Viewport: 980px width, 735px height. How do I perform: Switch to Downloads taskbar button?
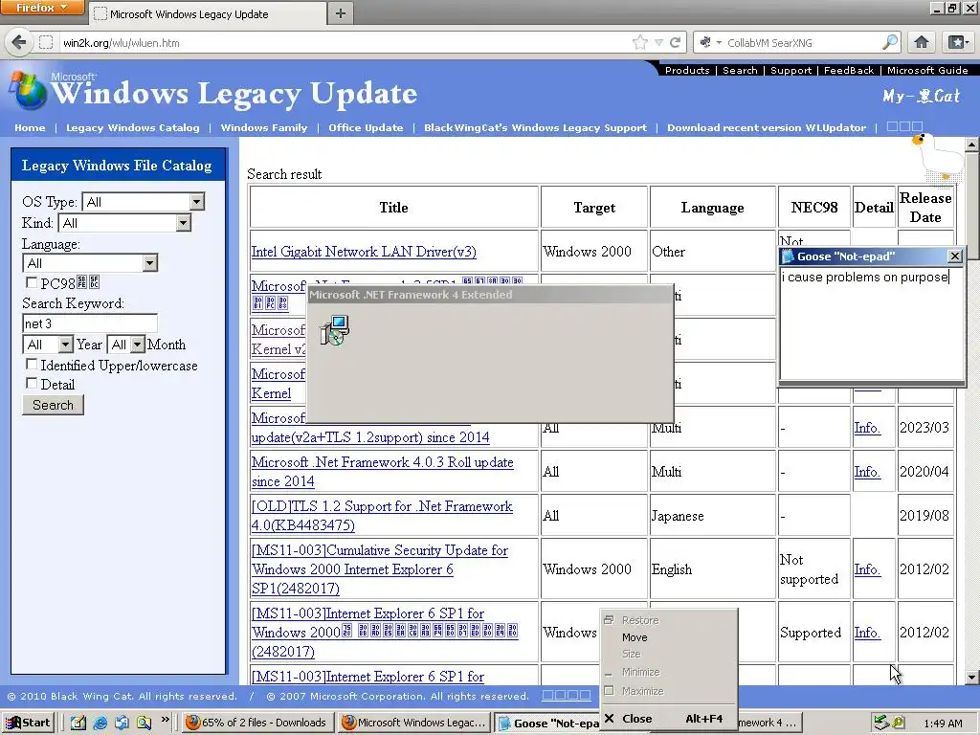(x=256, y=723)
